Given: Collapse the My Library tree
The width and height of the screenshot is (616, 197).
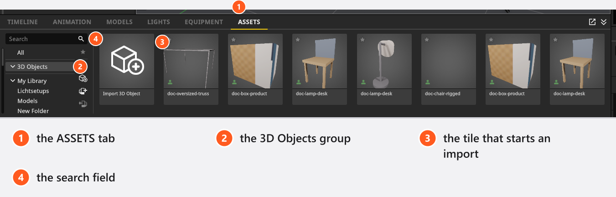Looking at the screenshot, I should [12, 81].
